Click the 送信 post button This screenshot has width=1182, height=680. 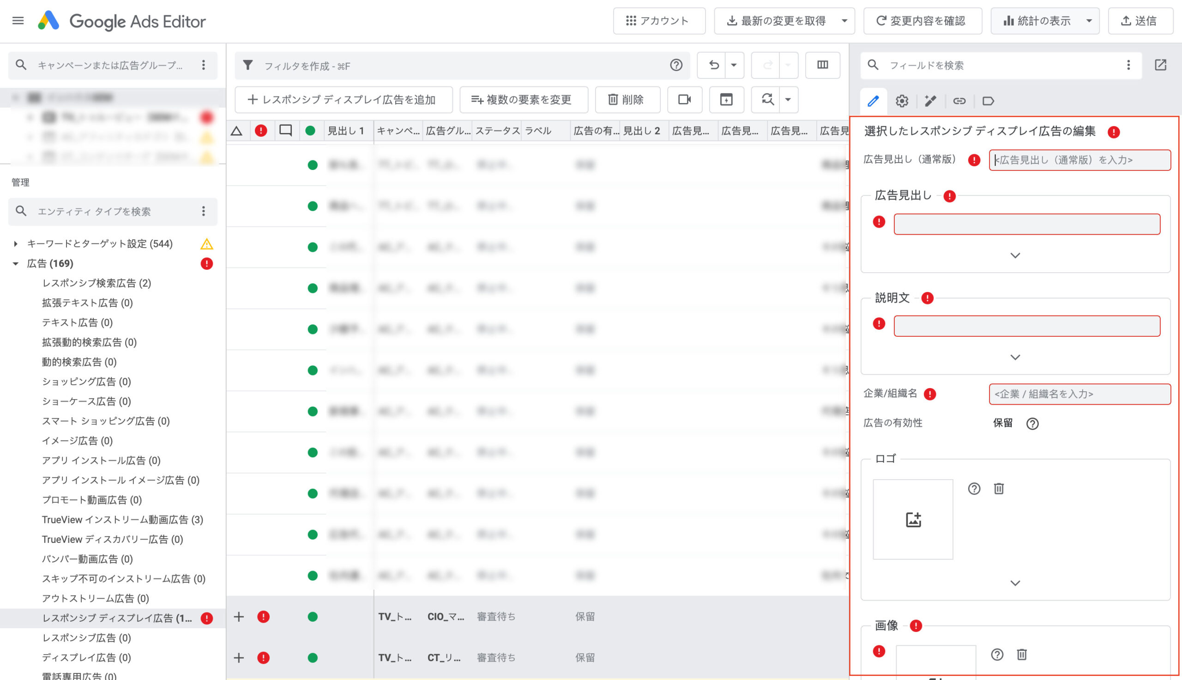(x=1140, y=20)
